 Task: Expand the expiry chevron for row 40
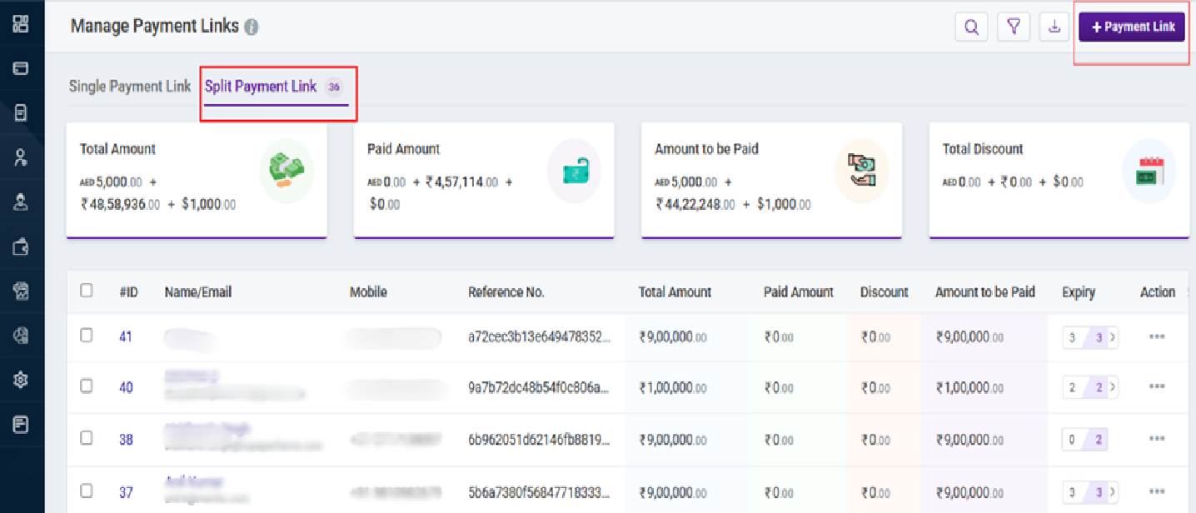pyautogui.click(x=1113, y=387)
